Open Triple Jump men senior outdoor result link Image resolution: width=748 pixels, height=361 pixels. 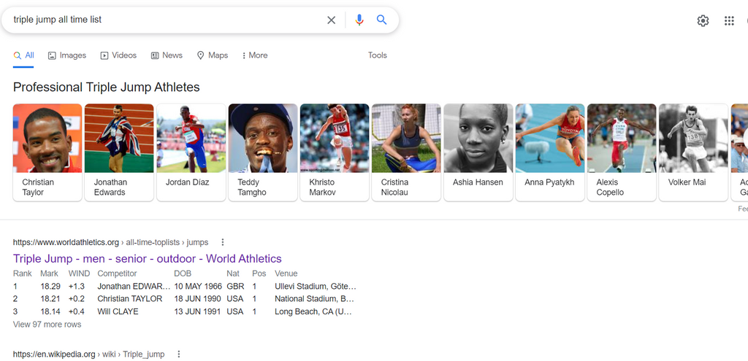148,259
